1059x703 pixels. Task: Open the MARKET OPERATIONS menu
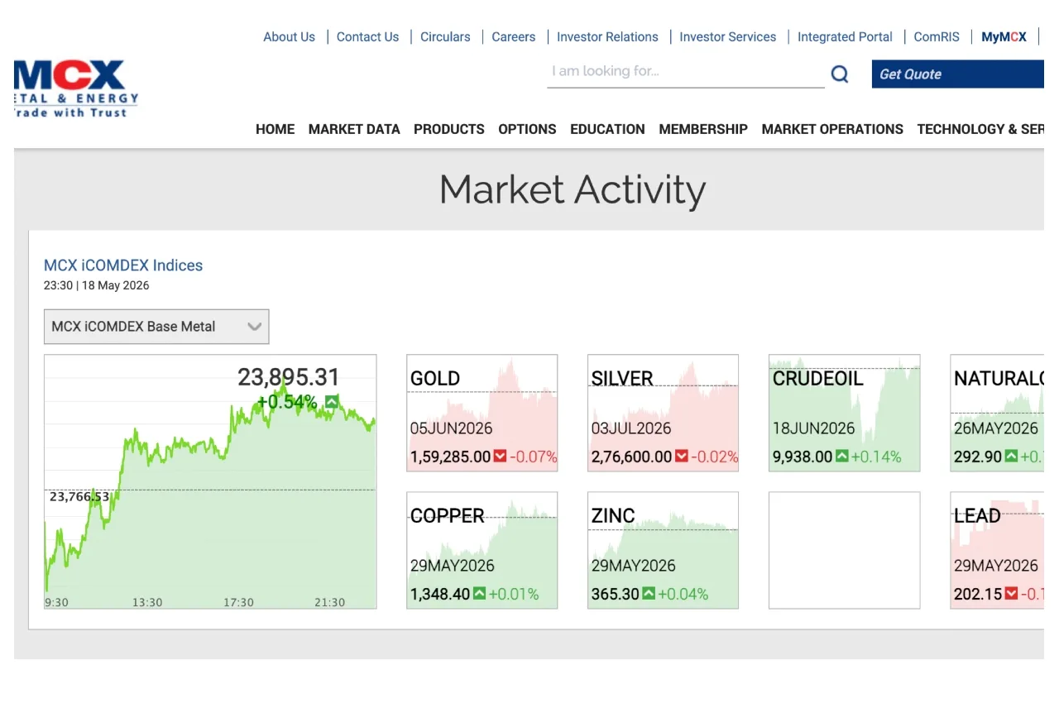pos(832,129)
